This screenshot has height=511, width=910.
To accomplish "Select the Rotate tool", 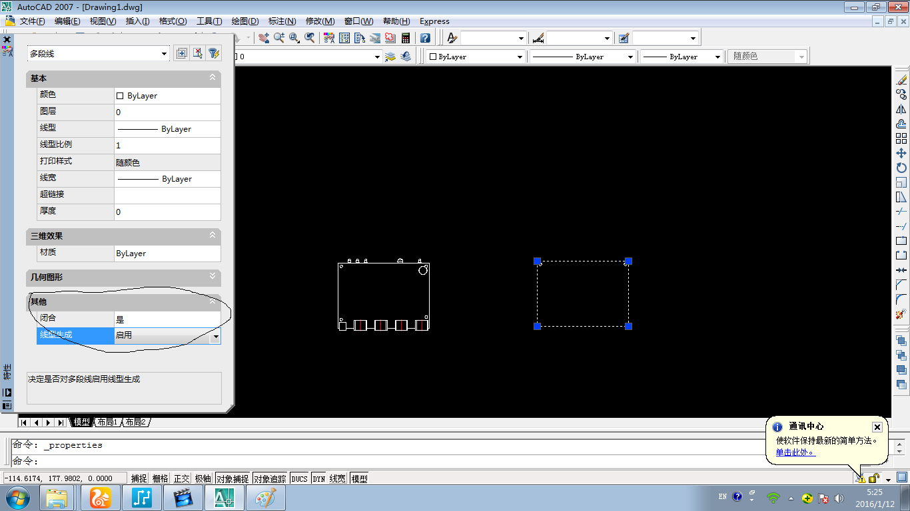I will coord(901,168).
